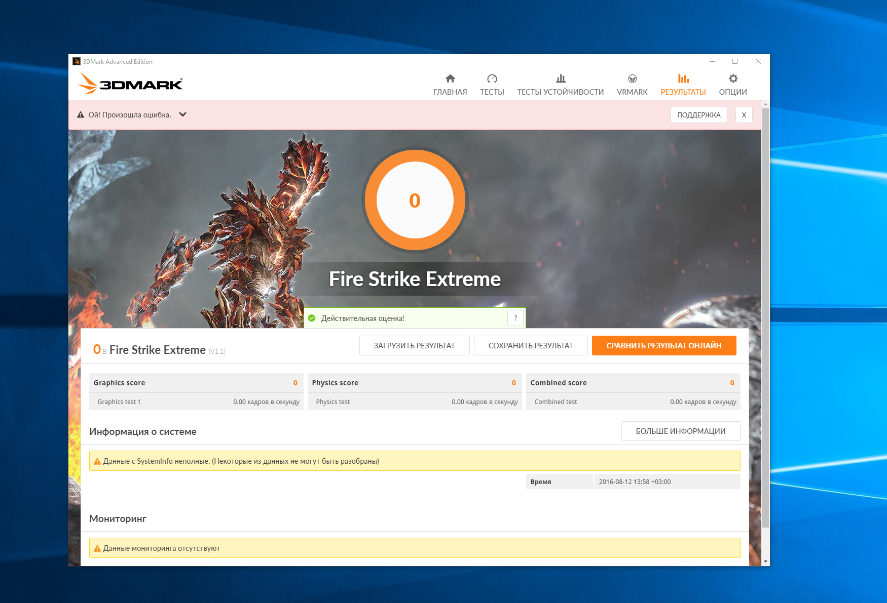Viewport: 887px width, 603px height.
Task: Click the V1.1 version label
Action: click(217, 351)
